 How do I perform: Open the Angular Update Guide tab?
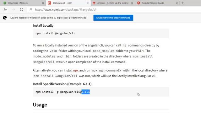(157, 3)
